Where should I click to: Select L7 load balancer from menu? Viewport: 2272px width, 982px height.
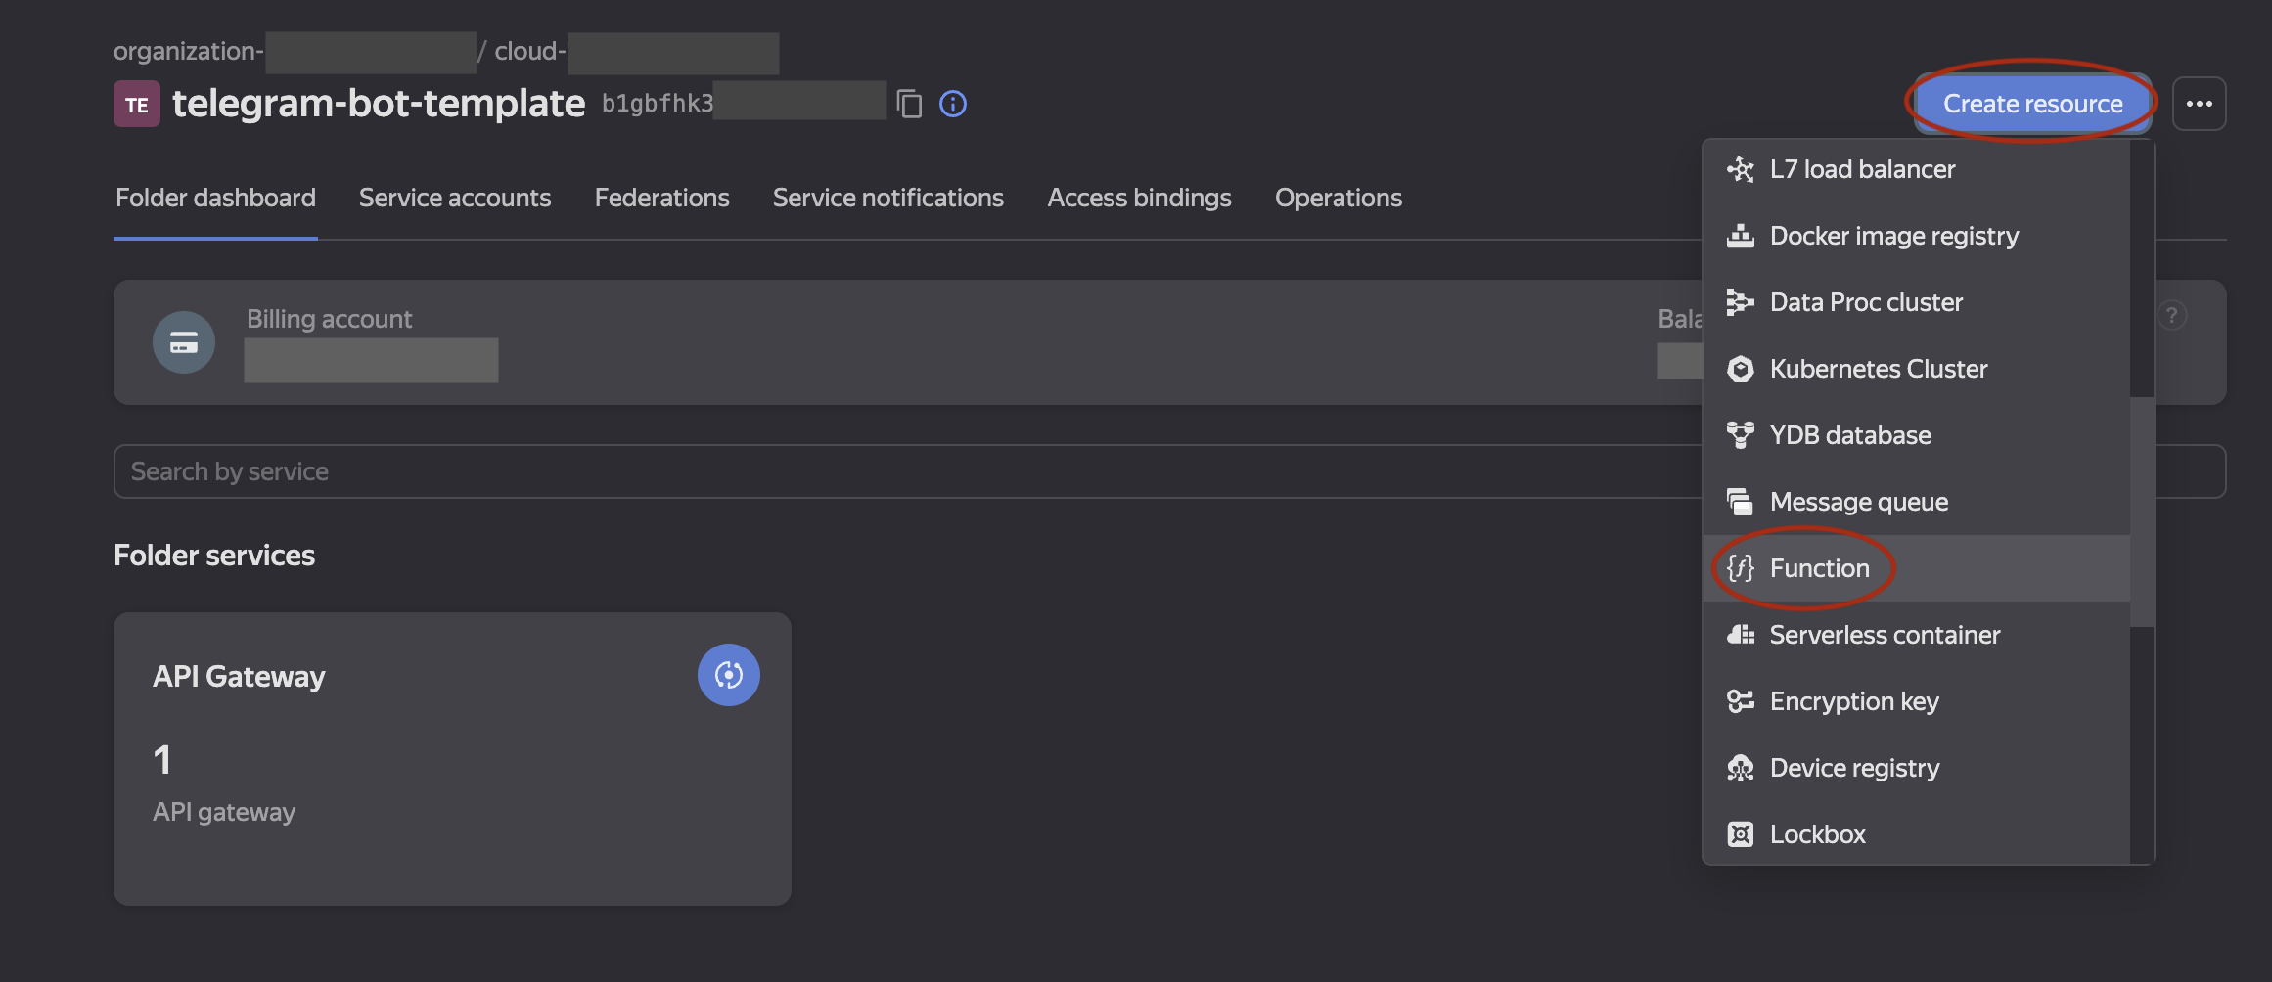pos(1917,169)
